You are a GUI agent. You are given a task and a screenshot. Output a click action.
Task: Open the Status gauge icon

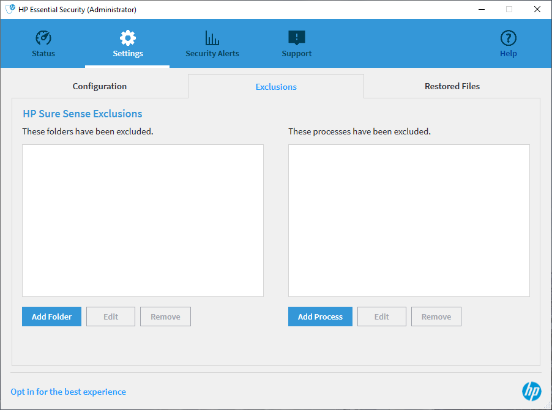pyautogui.click(x=43, y=38)
